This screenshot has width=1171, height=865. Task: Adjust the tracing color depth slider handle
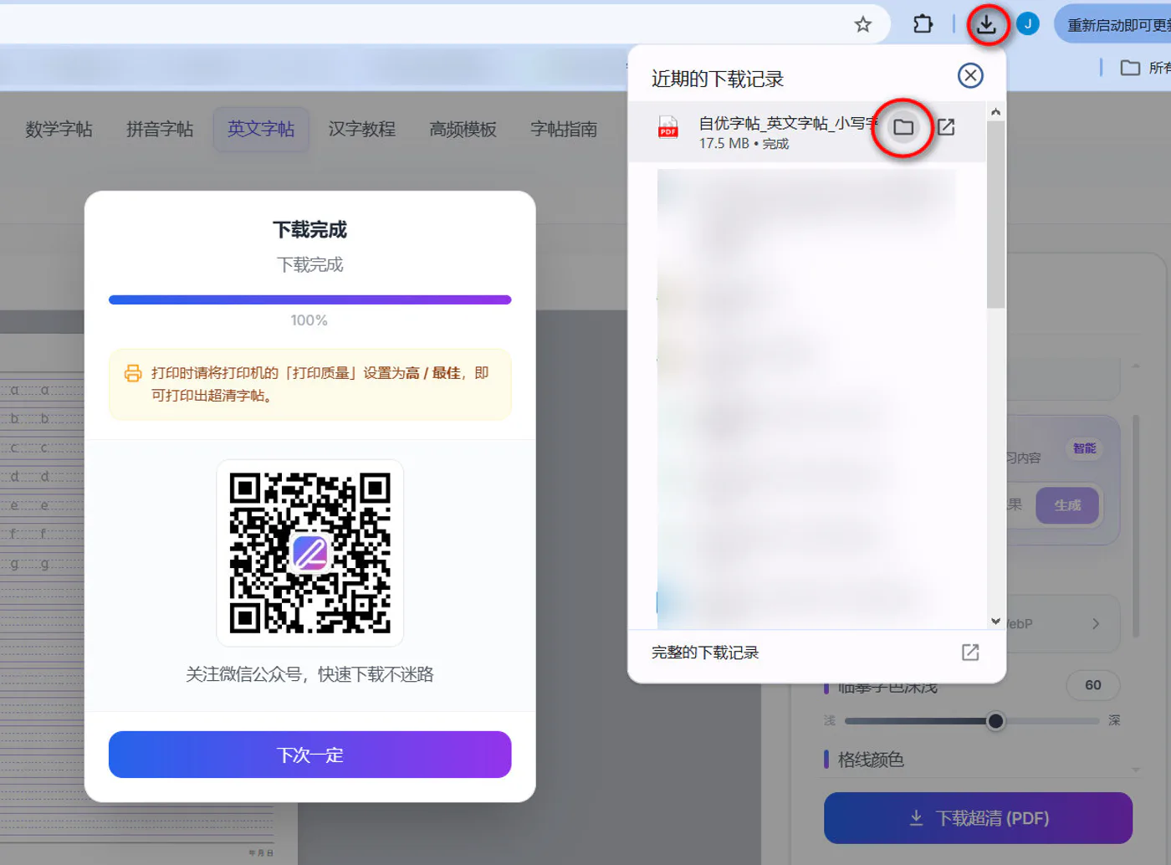point(995,720)
